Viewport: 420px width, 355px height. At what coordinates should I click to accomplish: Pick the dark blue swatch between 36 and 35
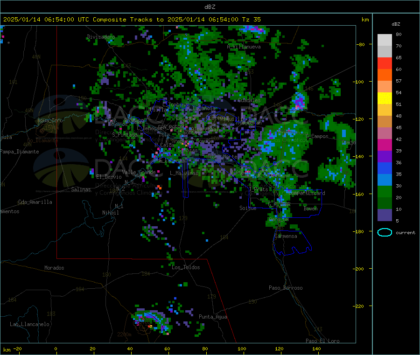385,168
